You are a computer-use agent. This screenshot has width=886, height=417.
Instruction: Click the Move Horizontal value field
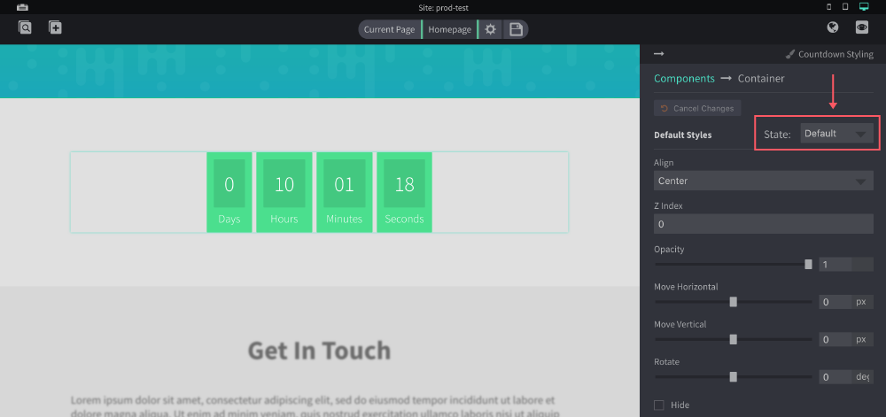pyautogui.click(x=835, y=302)
